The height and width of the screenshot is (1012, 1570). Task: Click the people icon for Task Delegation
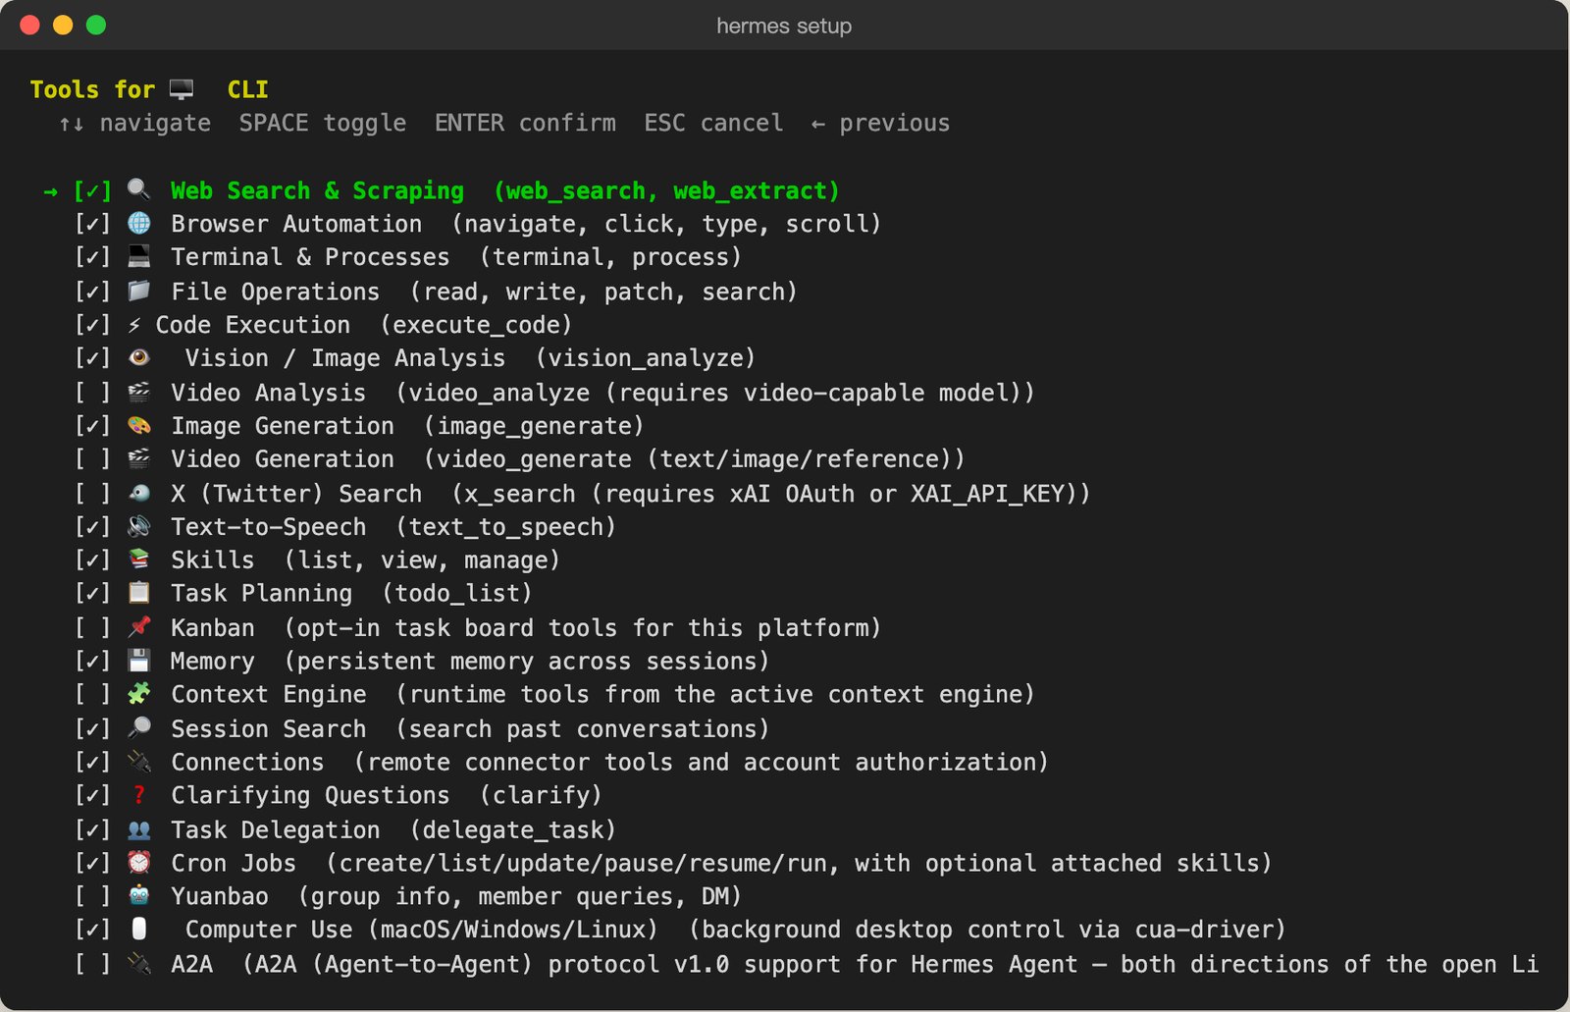[138, 830]
